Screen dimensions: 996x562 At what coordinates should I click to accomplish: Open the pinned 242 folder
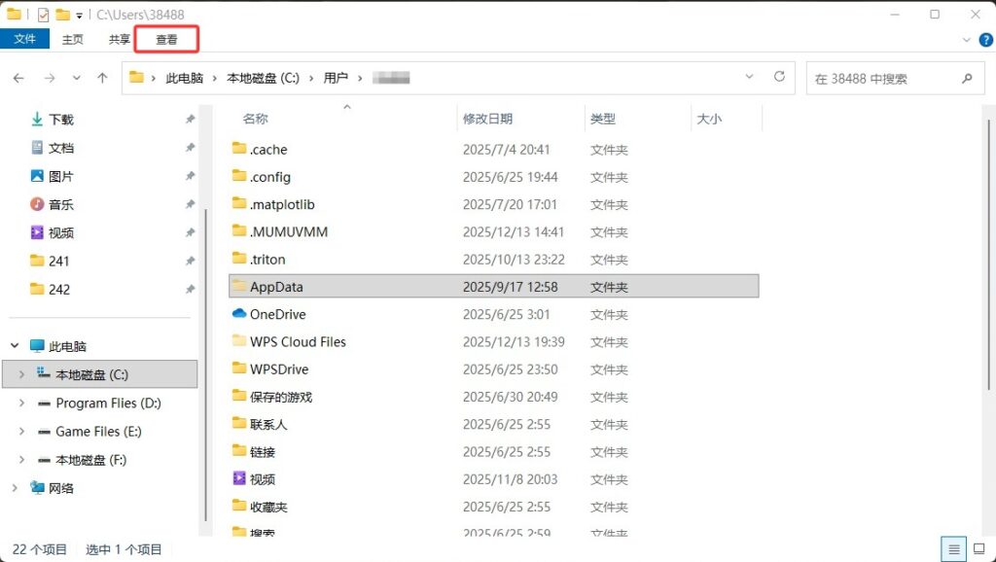(58, 290)
